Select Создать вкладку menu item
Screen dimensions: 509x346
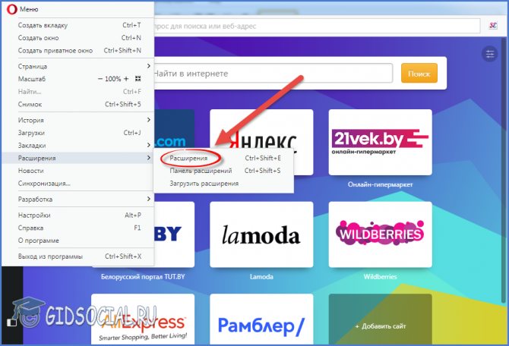pyautogui.click(x=78, y=25)
